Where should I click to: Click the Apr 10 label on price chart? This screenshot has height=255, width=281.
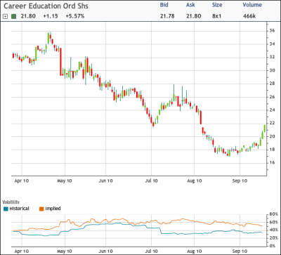(22, 181)
